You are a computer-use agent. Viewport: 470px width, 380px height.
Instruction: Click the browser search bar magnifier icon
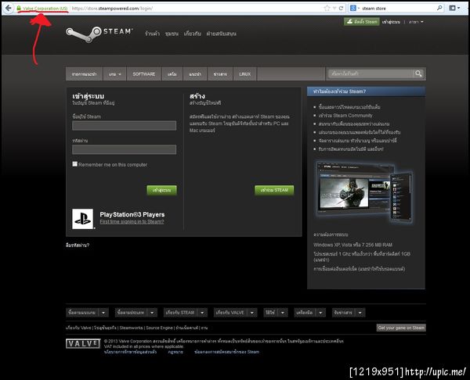click(x=439, y=8)
